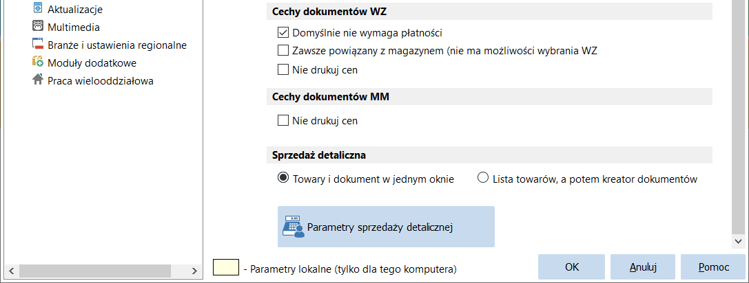Click the Moduły dodatkowe icon

click(x=38, y=63)
